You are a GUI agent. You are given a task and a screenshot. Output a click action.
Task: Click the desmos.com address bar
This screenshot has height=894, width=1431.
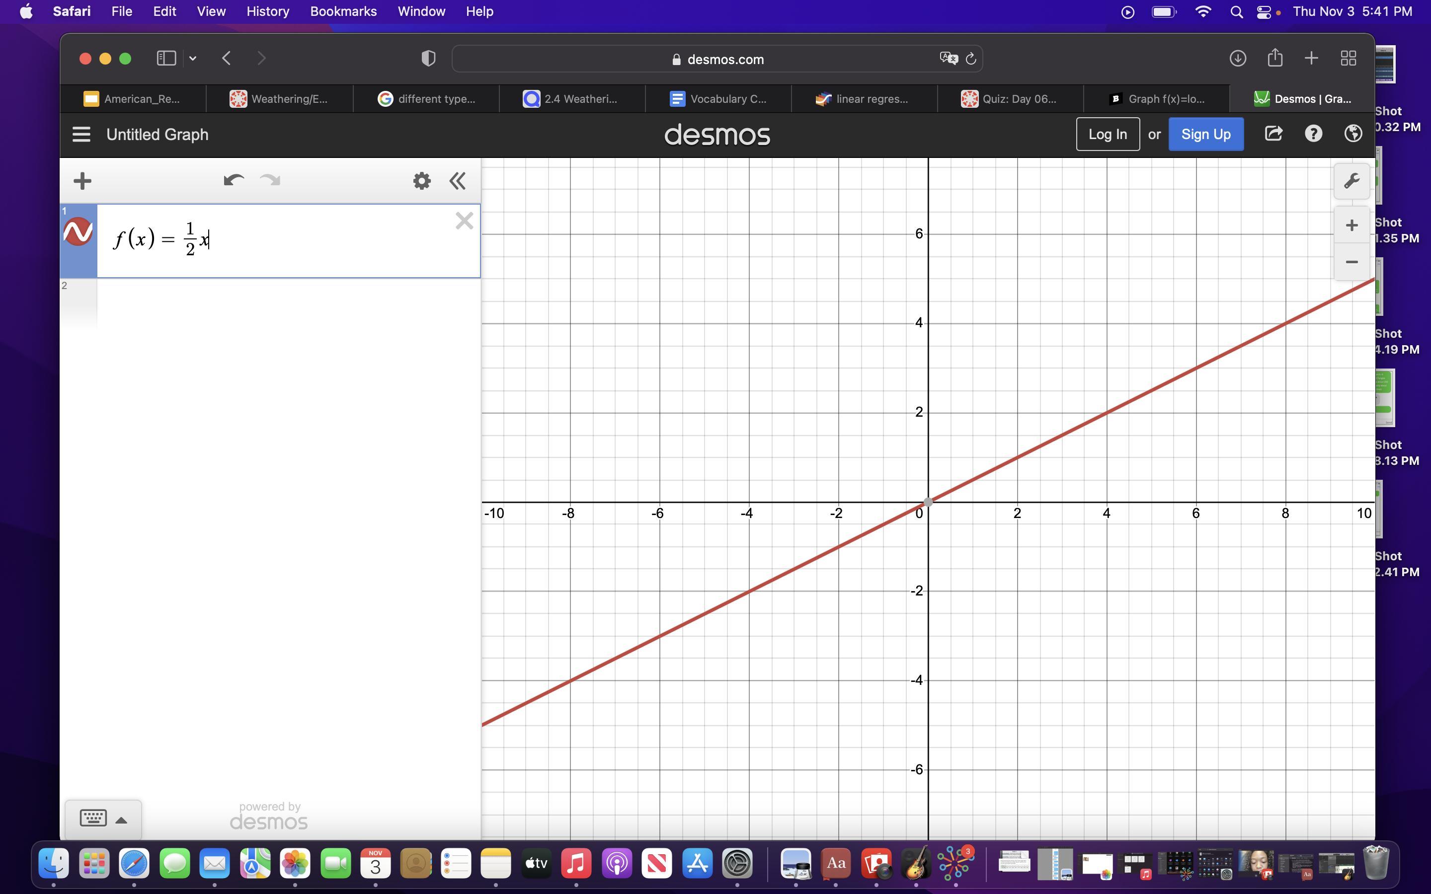tap(717, 59)
